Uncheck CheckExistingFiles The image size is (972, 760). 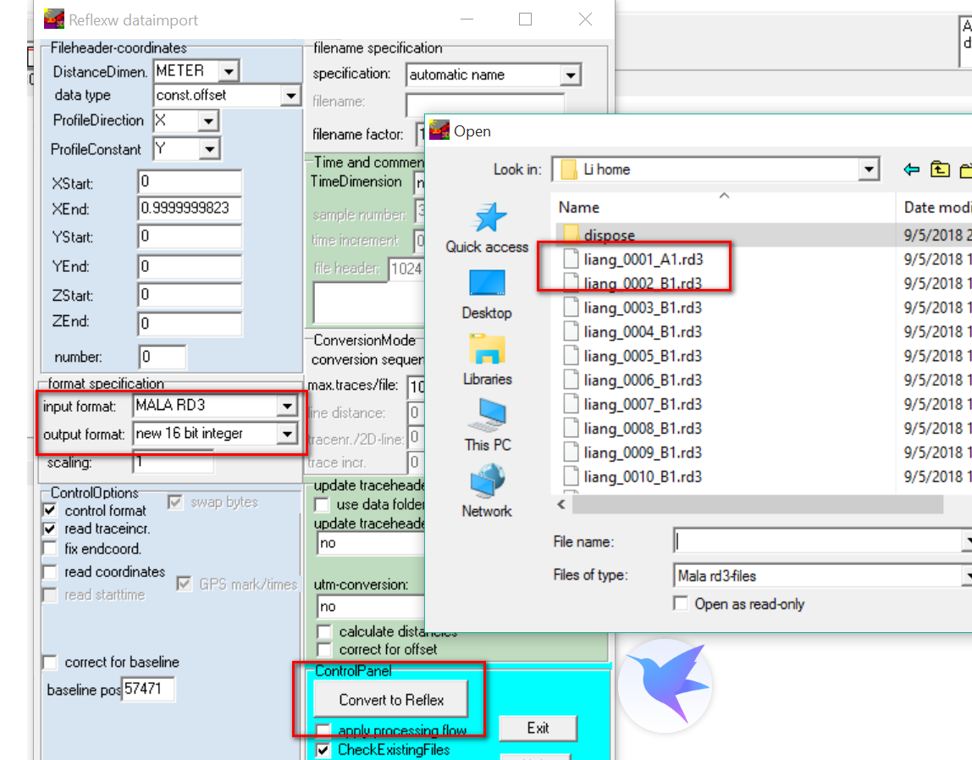point(323,751)
